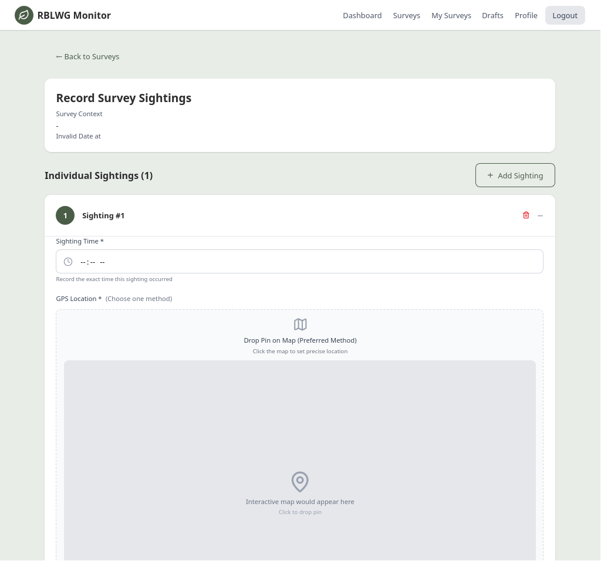Image resolution: width=601 pixels, height=561 pixels.
Task: Click the 'Invalid Date at' text
Action: [78, 136]
